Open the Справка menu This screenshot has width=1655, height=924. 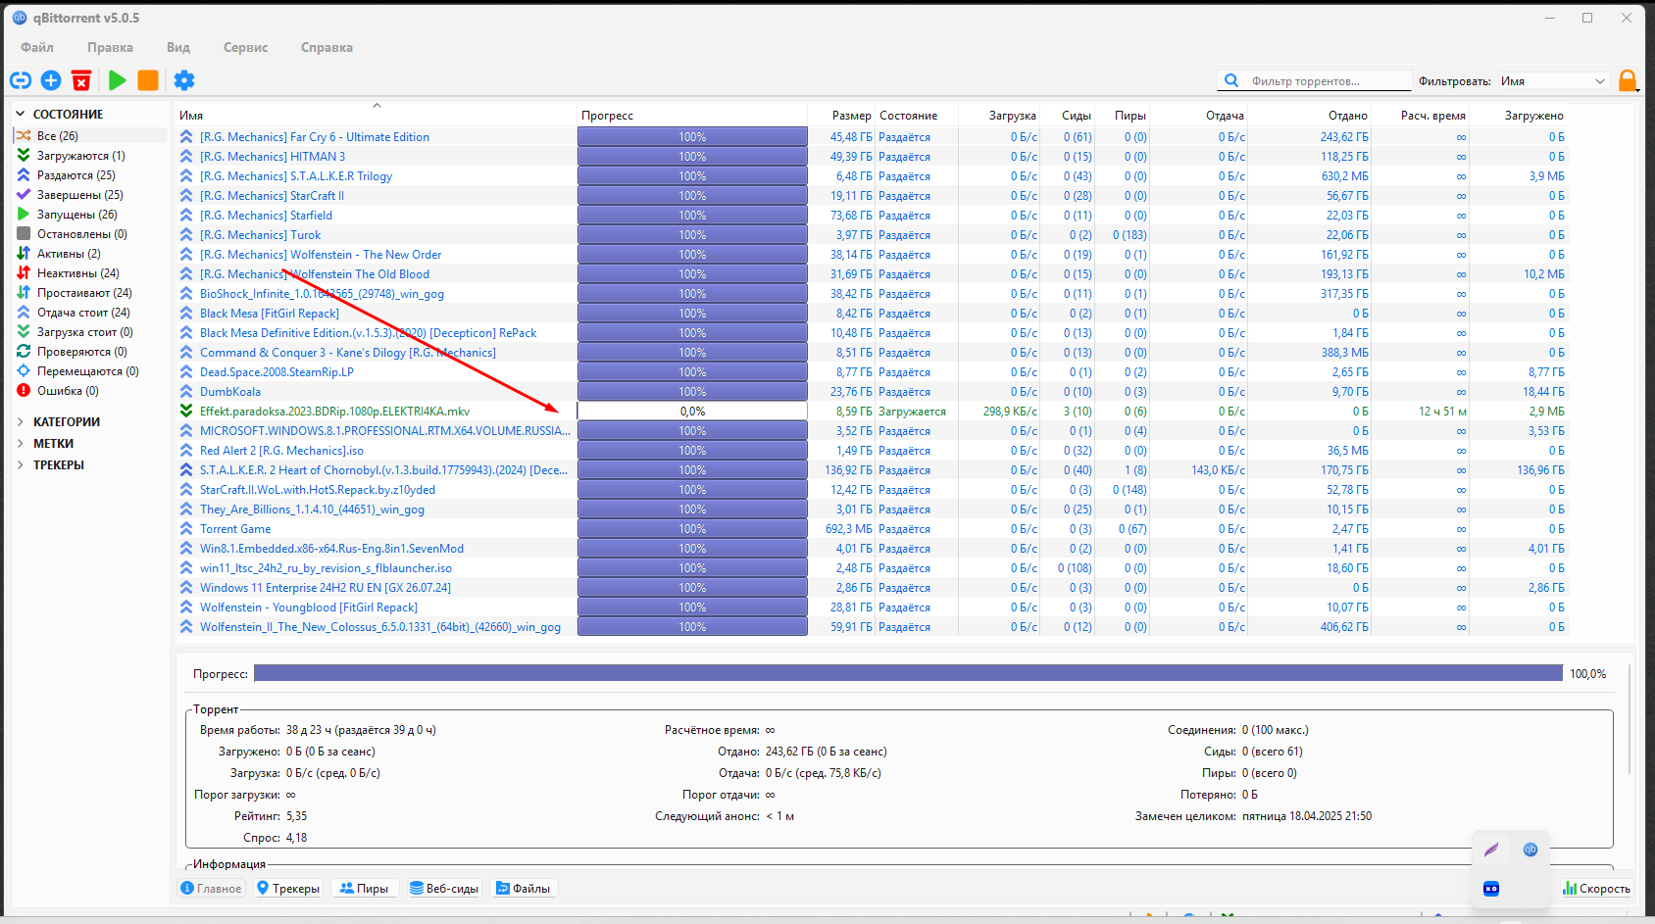pos(326,47)
